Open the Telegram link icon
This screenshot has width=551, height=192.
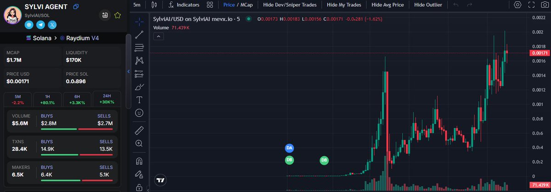click(x=40, y=25)
